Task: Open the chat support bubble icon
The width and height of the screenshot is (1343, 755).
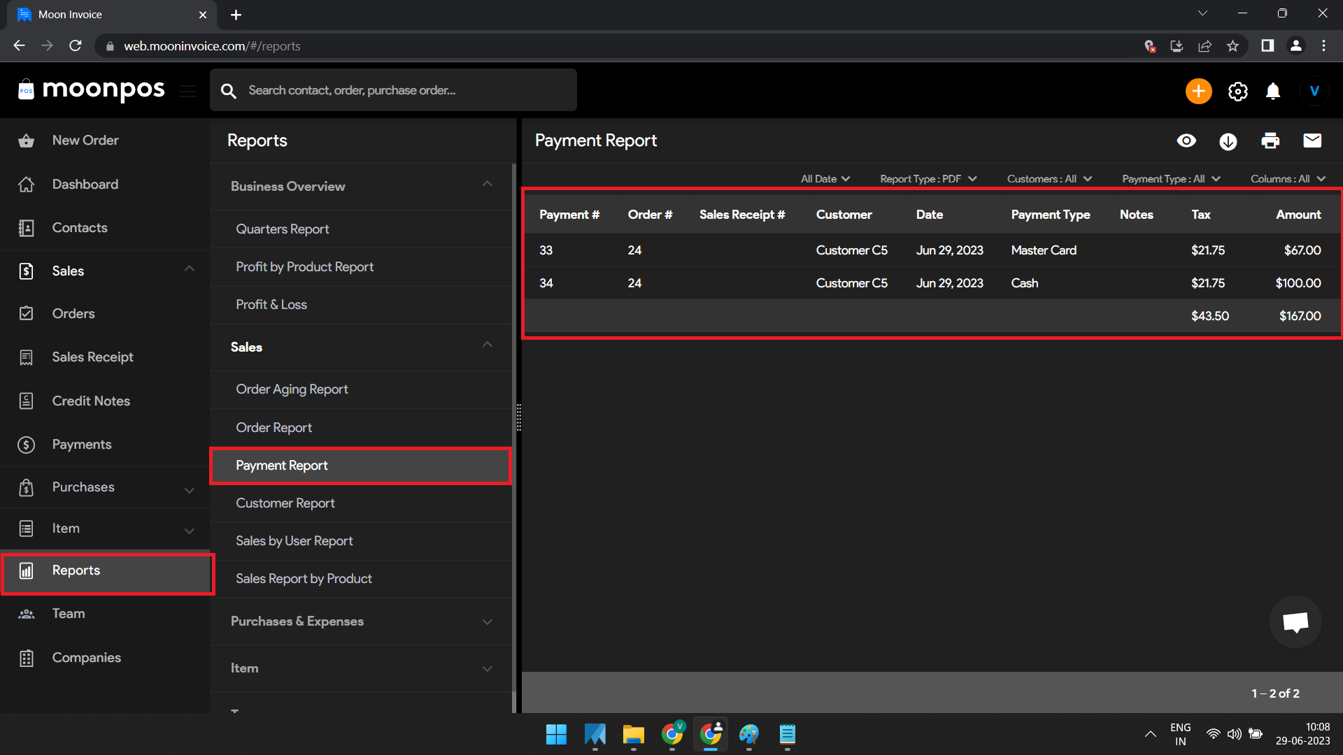Action: (1295, 621)
